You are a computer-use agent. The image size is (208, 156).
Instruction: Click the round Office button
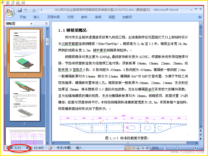tap(10, 13)
